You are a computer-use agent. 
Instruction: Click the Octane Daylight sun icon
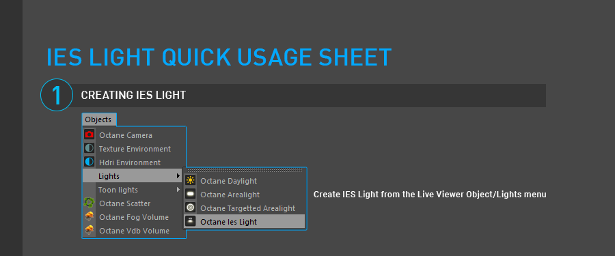pos(191,181)
